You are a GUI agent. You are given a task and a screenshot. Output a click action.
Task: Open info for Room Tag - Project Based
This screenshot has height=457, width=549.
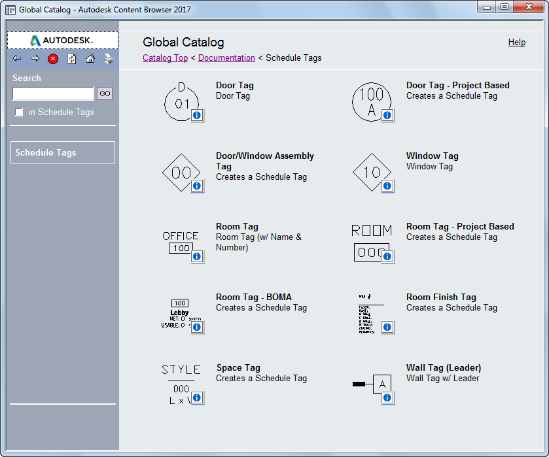(387, 256)
